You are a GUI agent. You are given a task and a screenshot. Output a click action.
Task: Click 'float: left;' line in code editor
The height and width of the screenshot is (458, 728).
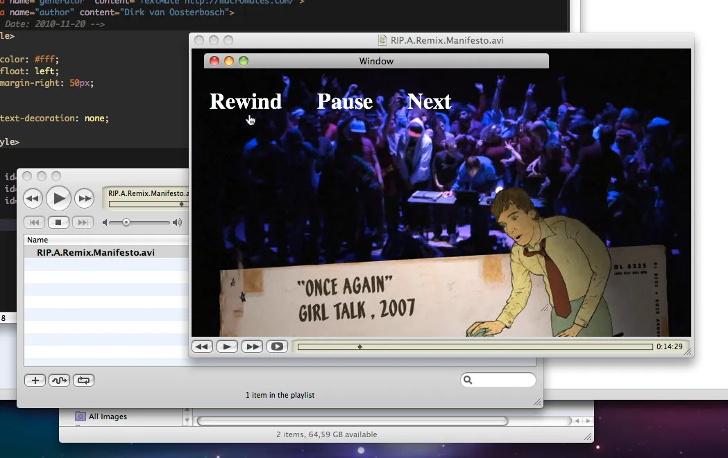coord(29,71)
